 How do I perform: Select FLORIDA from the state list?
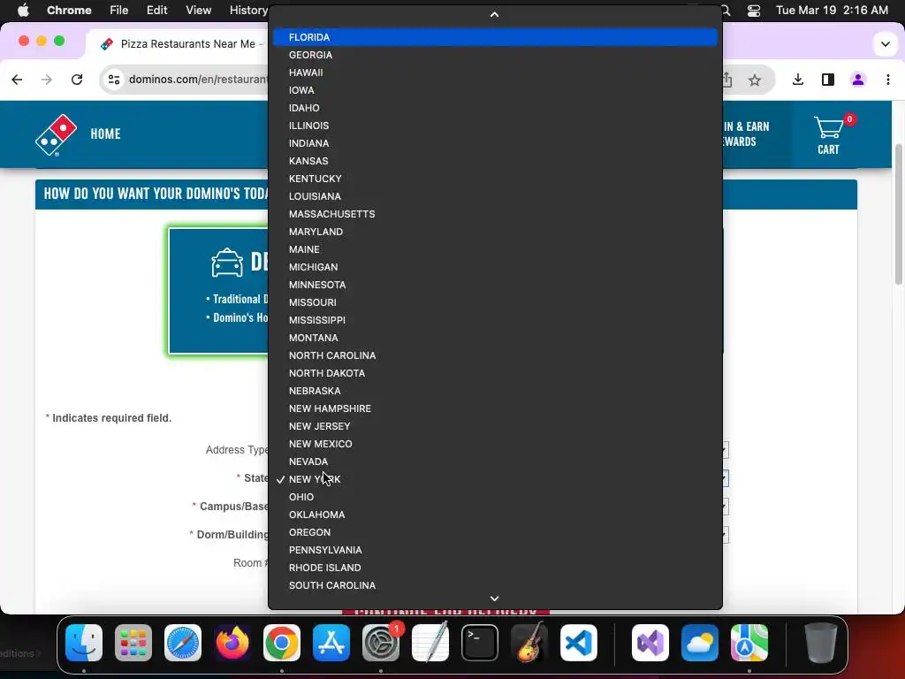point(495,37)
